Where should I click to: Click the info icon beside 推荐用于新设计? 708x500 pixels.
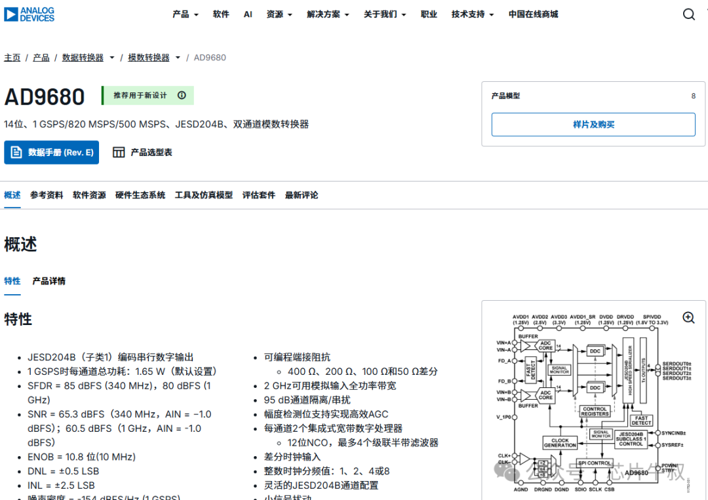coord(182,95)
